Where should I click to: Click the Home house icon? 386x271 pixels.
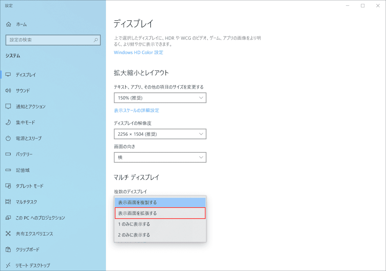click(8, 24)
